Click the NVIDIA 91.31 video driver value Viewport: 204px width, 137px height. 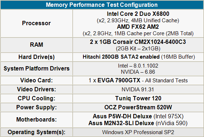(x=138, y=90)
